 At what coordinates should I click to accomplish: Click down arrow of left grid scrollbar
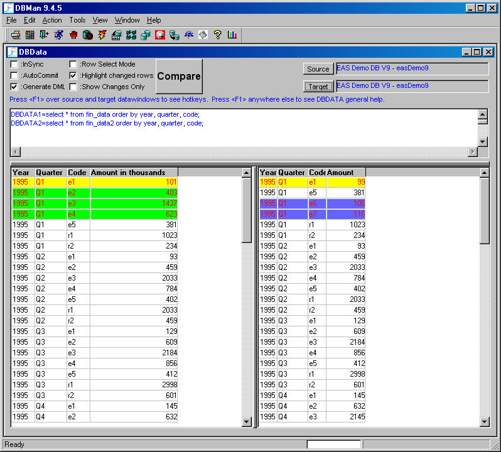247,421
